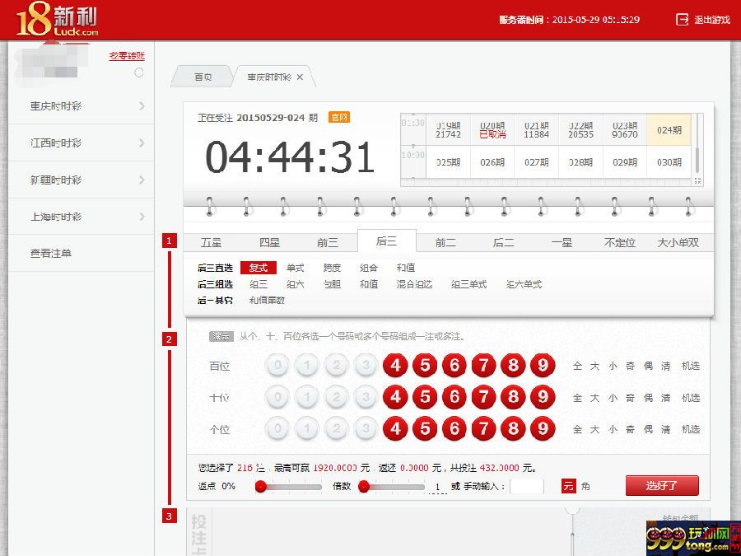Screen dimensions: 741x556
Task: Click 小 quick-select in 个位 row
Action: (x=613, y=429)
